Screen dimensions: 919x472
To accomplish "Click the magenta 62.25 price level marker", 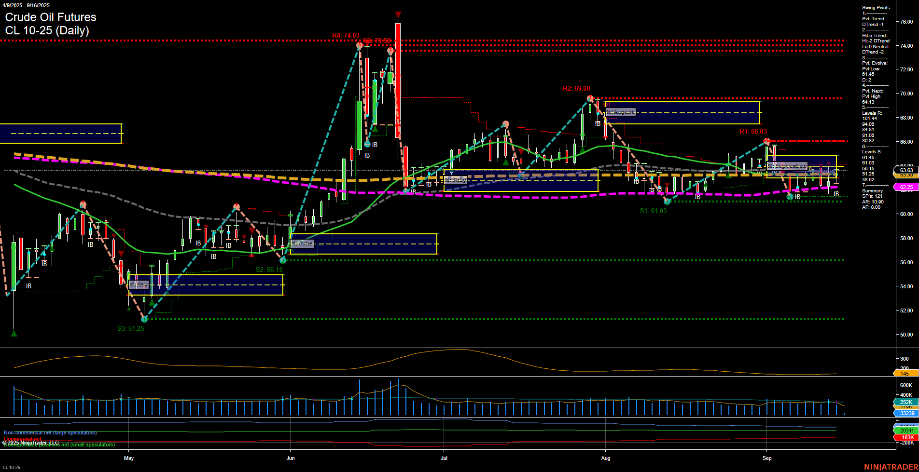I will (x=905, y=188).
